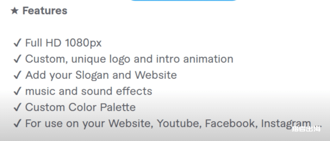This screenshot has height=141, width=330.
Task: Click the word Instagram in the last line
Action: click(286, 124)
